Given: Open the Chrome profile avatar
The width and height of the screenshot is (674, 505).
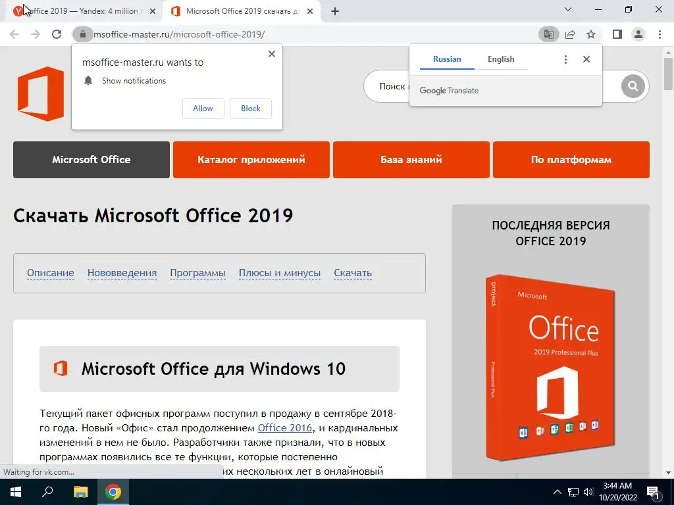Looking at the screenshot, I should 638,34.
